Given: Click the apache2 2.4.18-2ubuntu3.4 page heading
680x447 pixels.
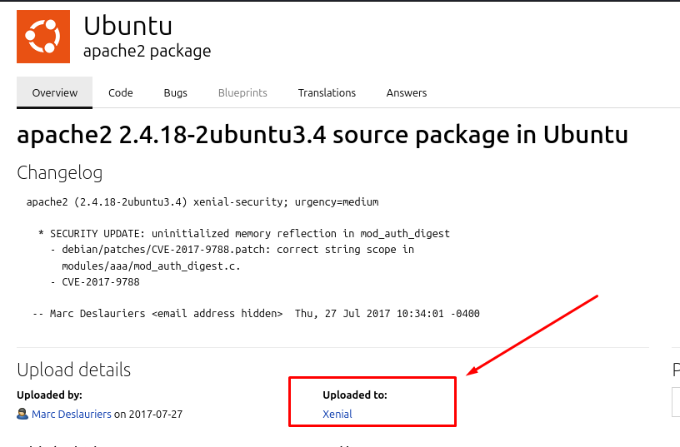Looking at the screenshot, I should [x=322, y=135].
